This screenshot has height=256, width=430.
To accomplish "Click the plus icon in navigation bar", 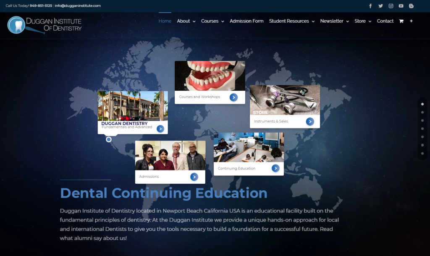I will 411,21.
